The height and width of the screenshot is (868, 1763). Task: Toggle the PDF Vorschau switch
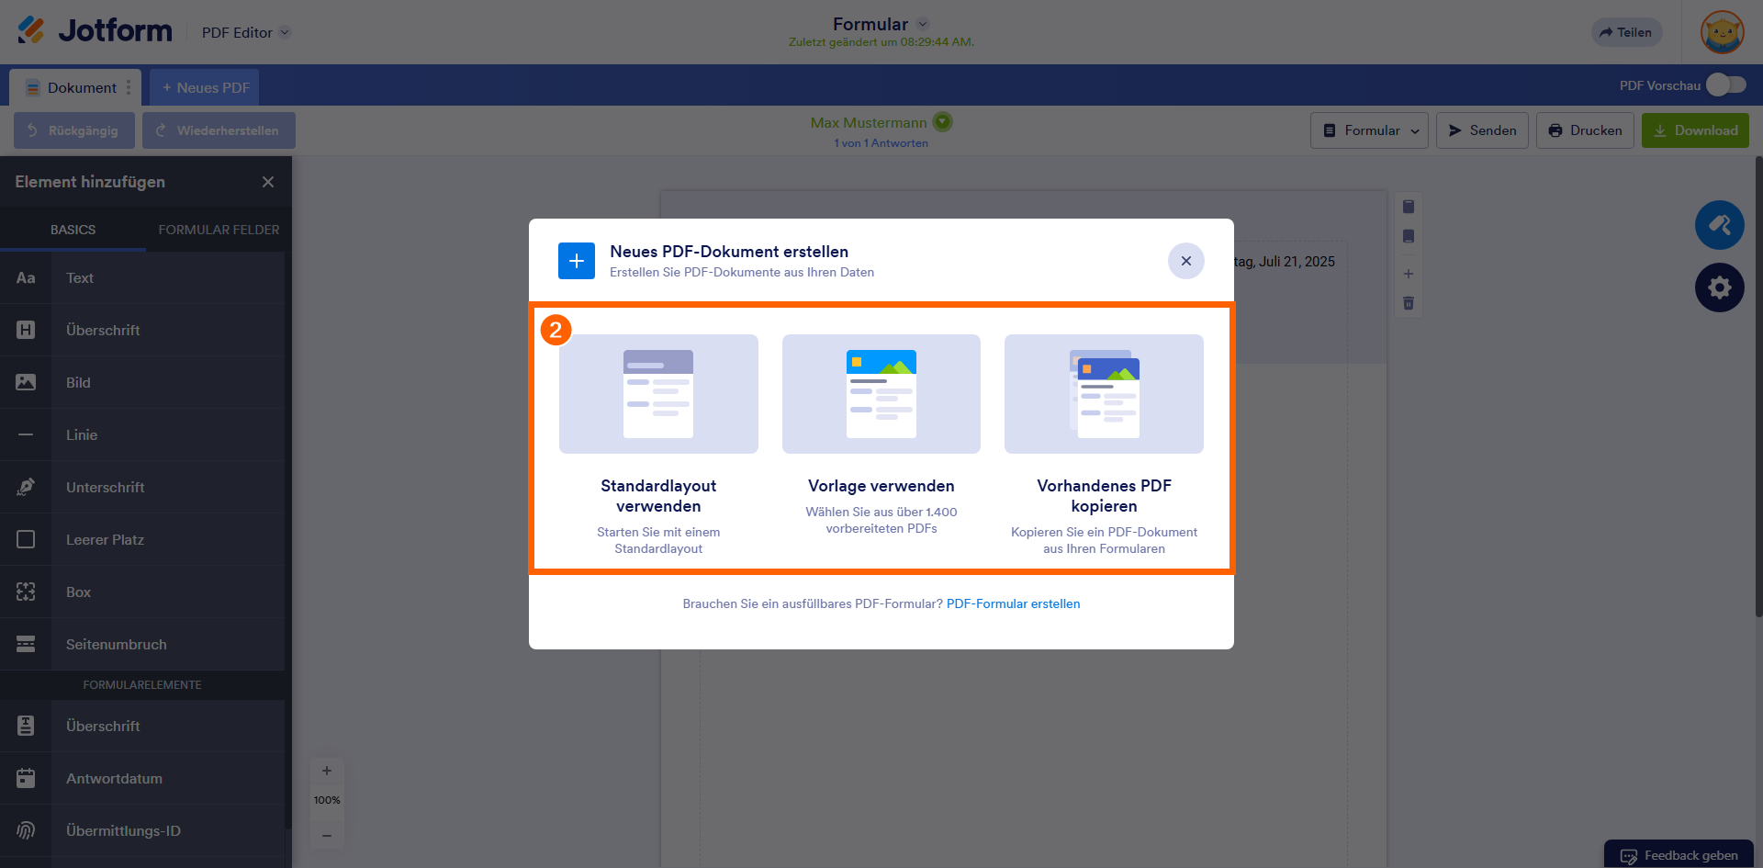[x=1726, y=85]
